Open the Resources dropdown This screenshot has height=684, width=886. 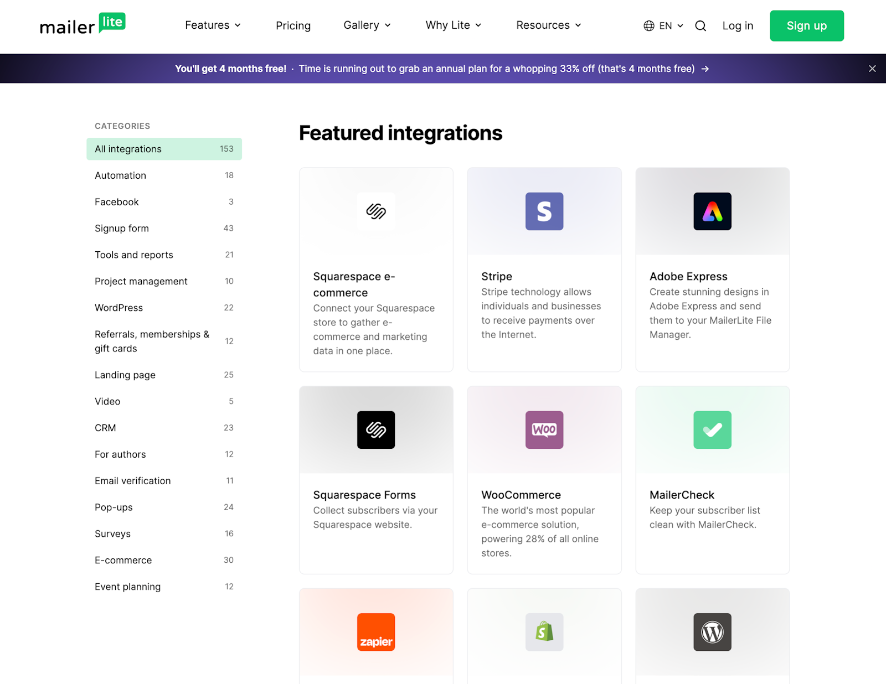click(x=548, y=25)
